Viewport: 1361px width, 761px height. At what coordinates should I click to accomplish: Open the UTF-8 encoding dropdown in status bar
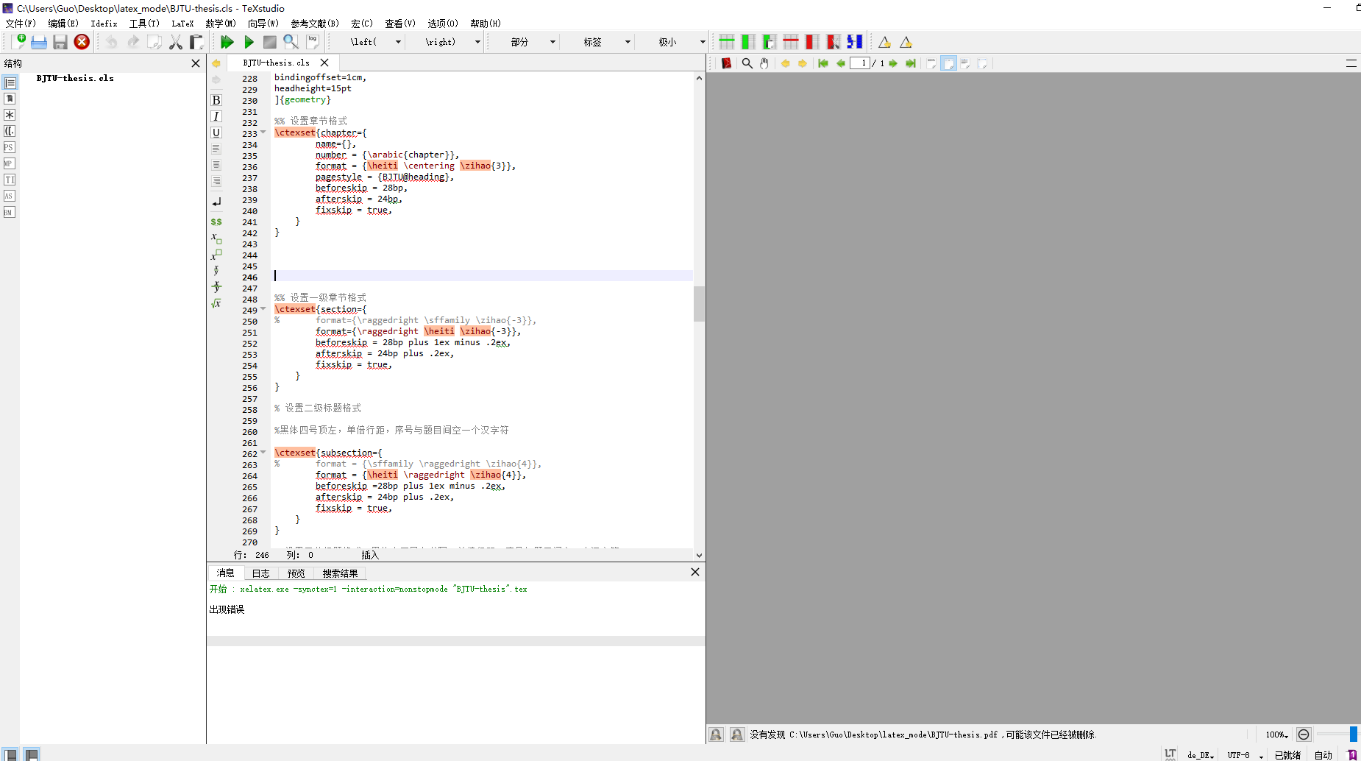tap(1243, 754)
